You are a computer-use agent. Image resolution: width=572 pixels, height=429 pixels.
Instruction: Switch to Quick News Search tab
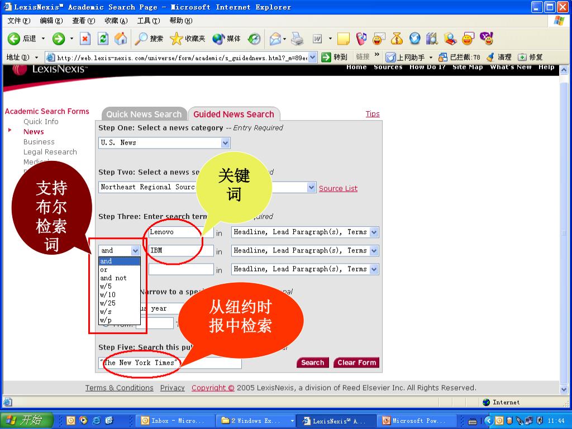click(x=144, y=114)
